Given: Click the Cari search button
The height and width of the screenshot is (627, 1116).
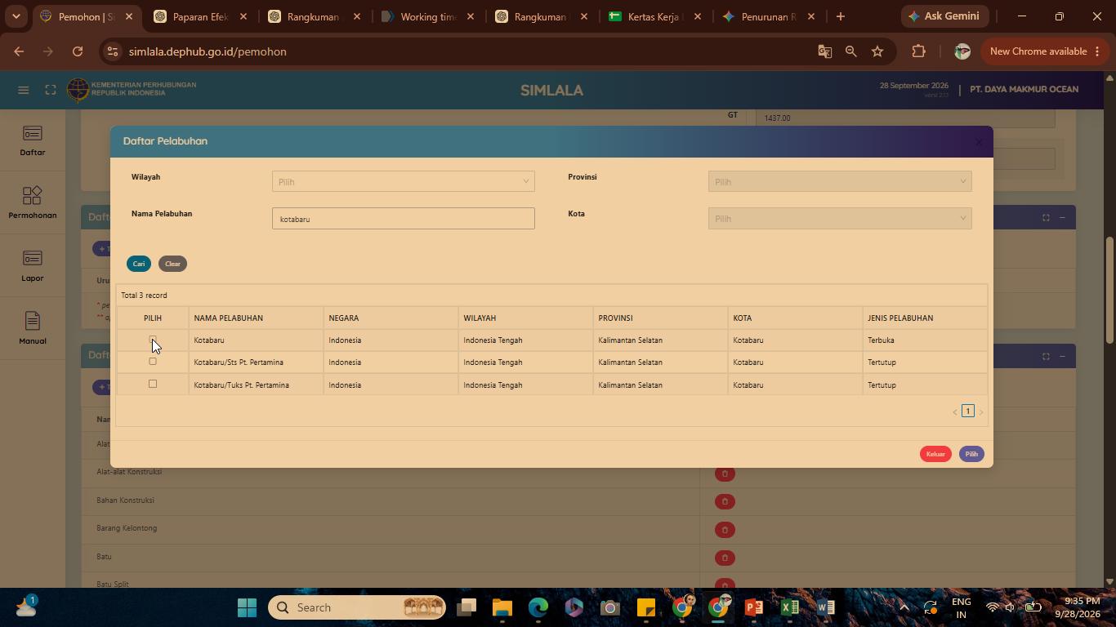Looking at the screenshot, I should pyautogui.click(x=139, y=264).
